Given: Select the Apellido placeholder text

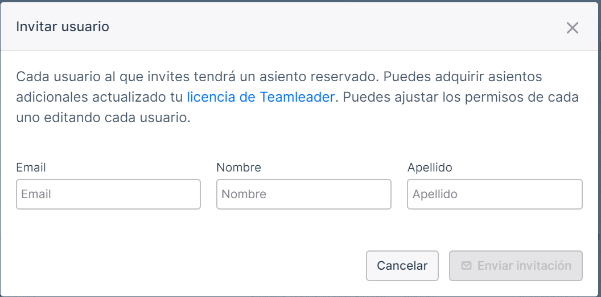Looking at the screenshot, I should [435, 194].
